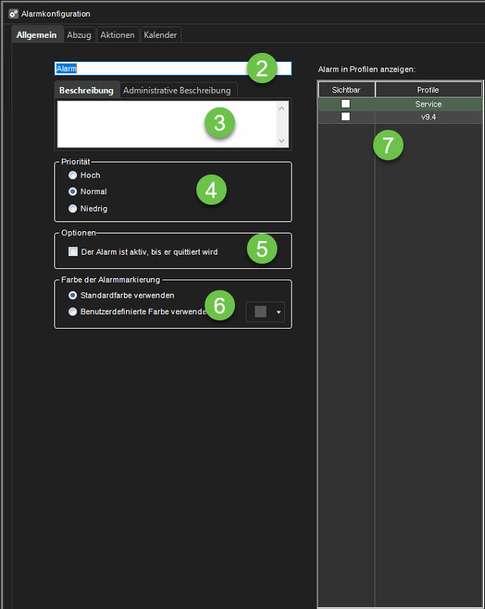
Task: Choose Normal priority radio button
Action: pyautogui.click(x=73, y=192)
